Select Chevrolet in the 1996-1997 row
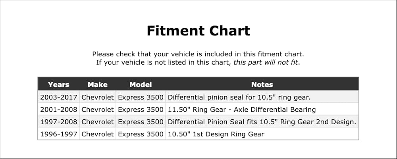The image size is (397, 159). click(x=98, y=134)
